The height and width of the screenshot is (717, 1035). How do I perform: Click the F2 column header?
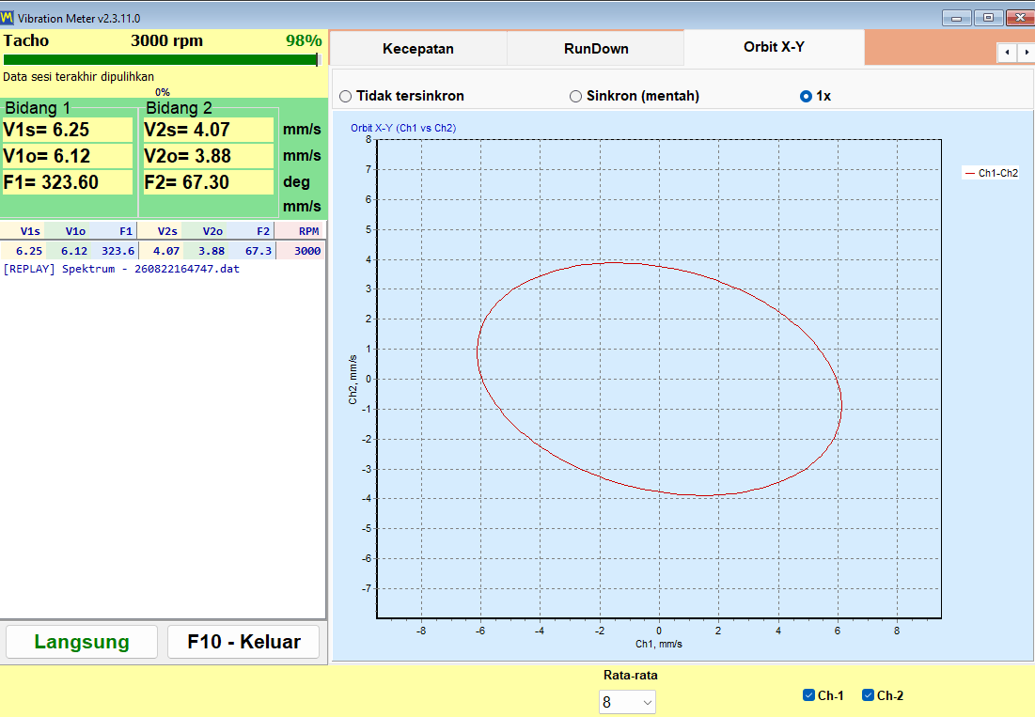click(250, 231)
